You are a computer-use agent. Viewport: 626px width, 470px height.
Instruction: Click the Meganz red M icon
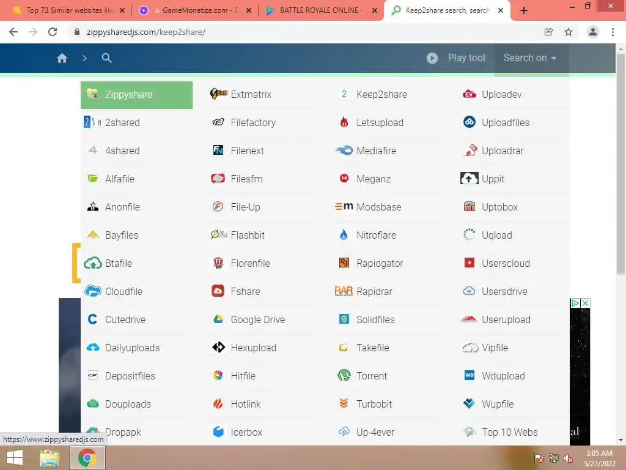tap(344, 178)
